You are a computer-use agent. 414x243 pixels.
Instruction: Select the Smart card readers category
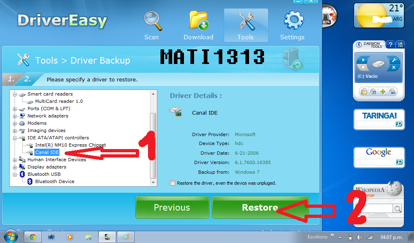coord(50,94)
